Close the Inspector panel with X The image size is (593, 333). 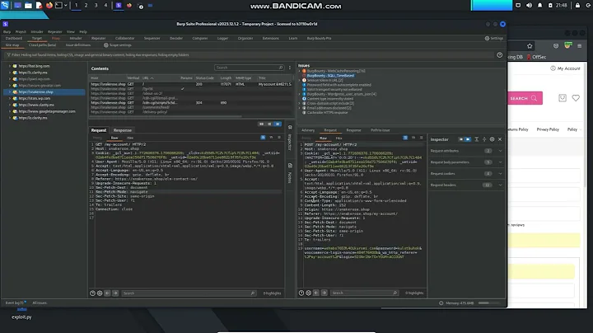click(500, 139)
